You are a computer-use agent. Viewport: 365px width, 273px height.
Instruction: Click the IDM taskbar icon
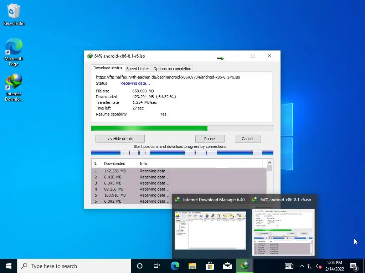tap(245, 266)
